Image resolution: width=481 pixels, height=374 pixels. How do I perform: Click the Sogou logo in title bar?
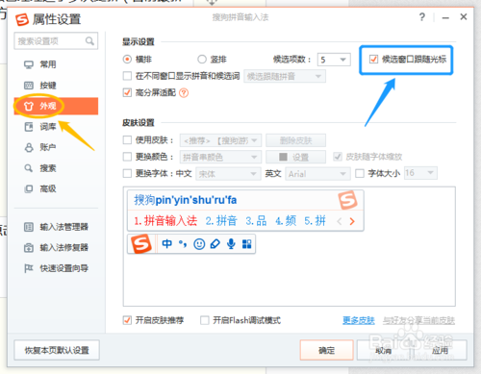point(22,19)
